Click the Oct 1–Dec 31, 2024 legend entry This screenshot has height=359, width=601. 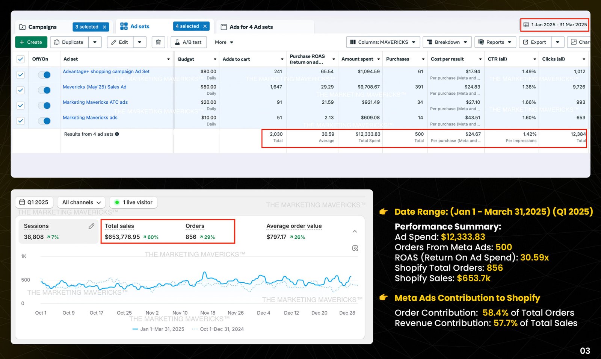218,329
